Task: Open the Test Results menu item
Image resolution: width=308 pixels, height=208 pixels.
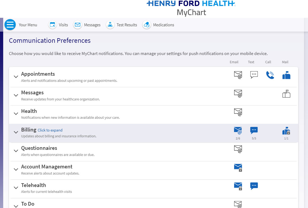Action: click(x=127, y=25)
